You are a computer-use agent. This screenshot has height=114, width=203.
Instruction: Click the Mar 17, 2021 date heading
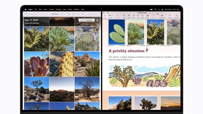(31, 20)
